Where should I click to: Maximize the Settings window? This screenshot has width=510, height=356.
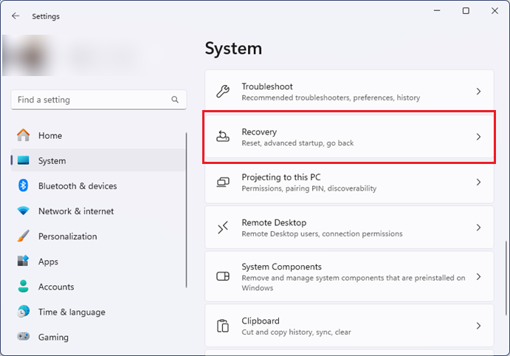coord(466,11)
